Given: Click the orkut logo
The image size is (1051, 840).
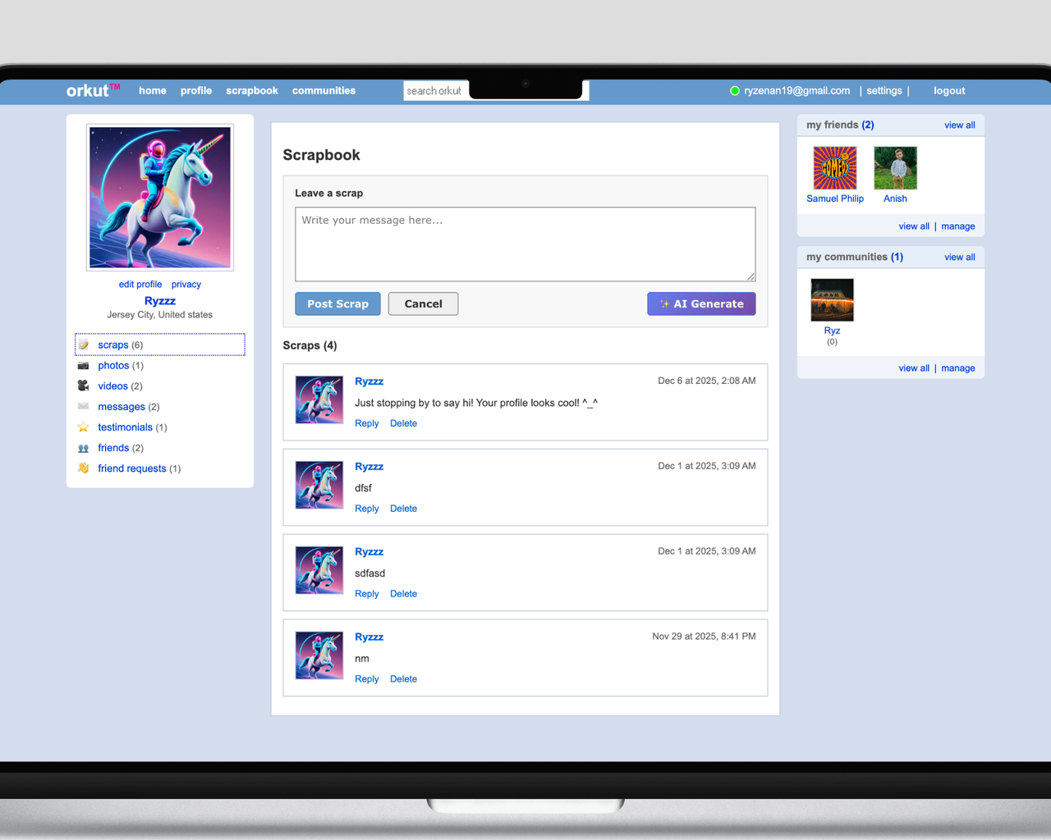Looking at the screenshot, I should pos(93,90).
